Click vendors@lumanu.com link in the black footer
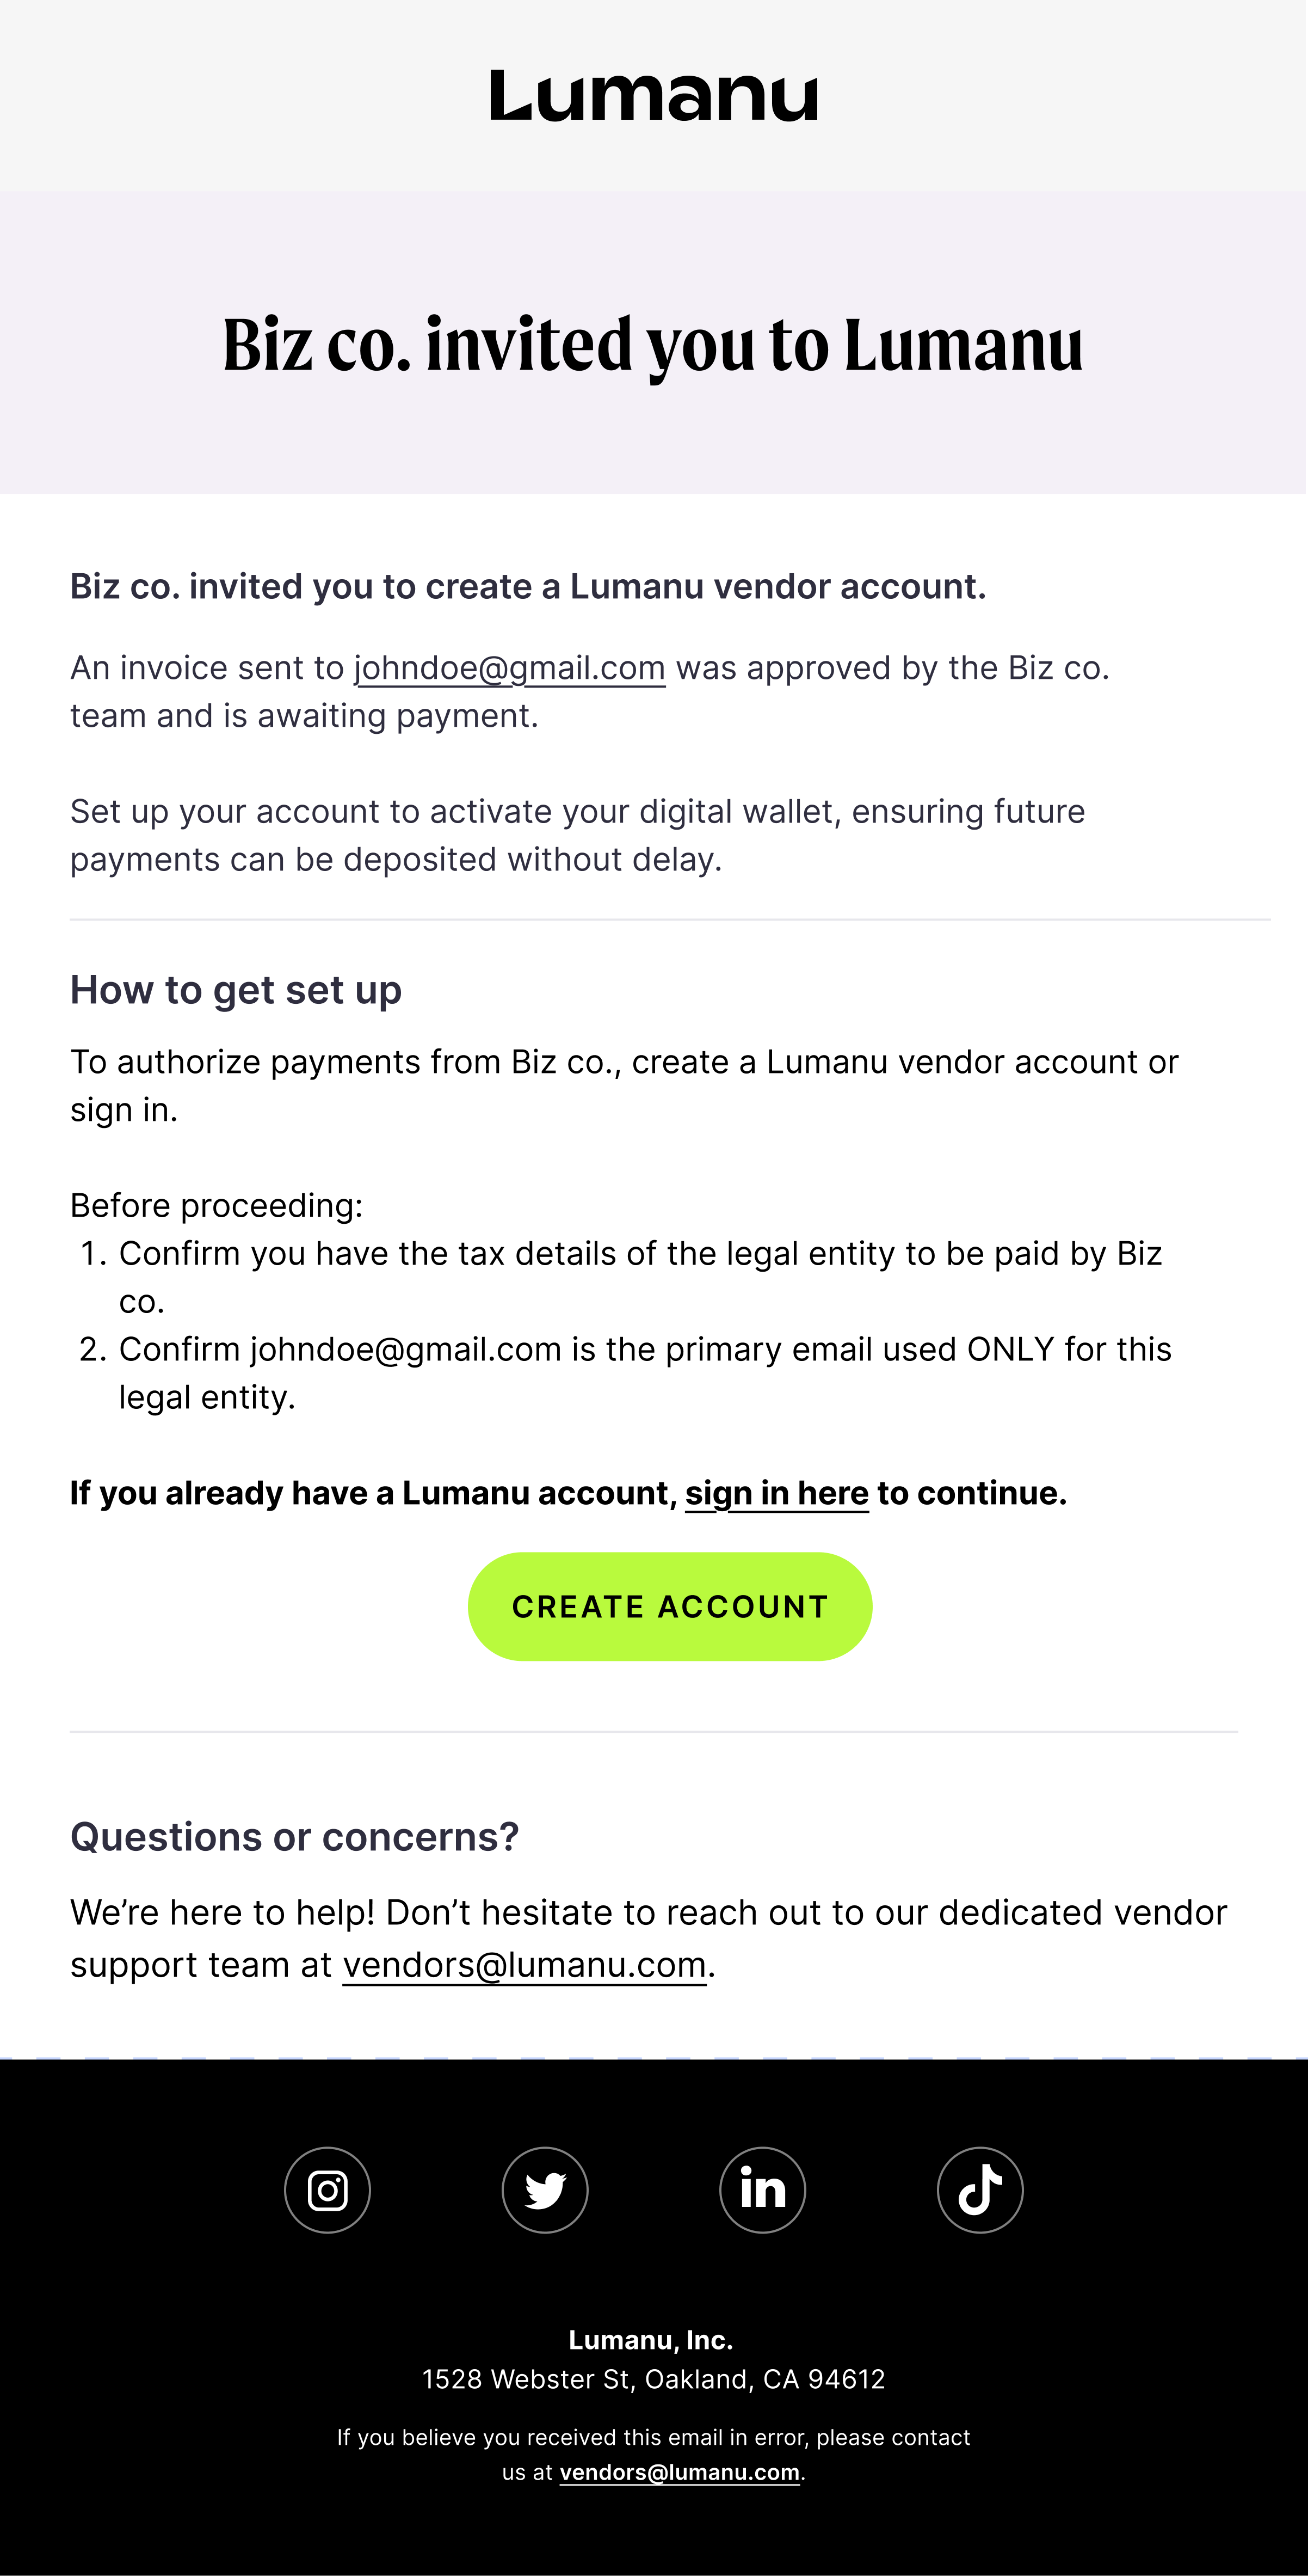This screenshot has height=2576, width=1308. [680, 2472]
